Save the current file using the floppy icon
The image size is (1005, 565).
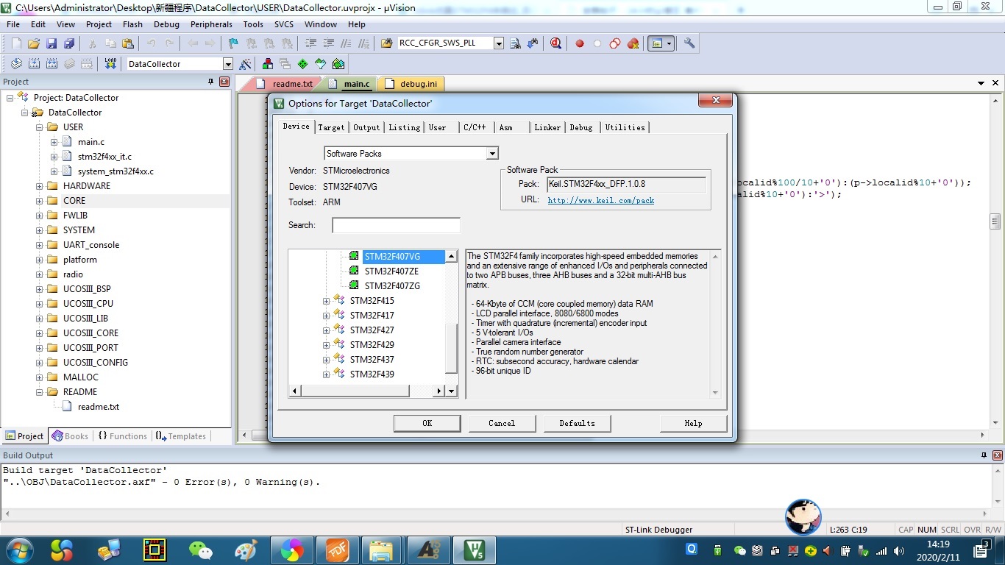click(52, 43)
